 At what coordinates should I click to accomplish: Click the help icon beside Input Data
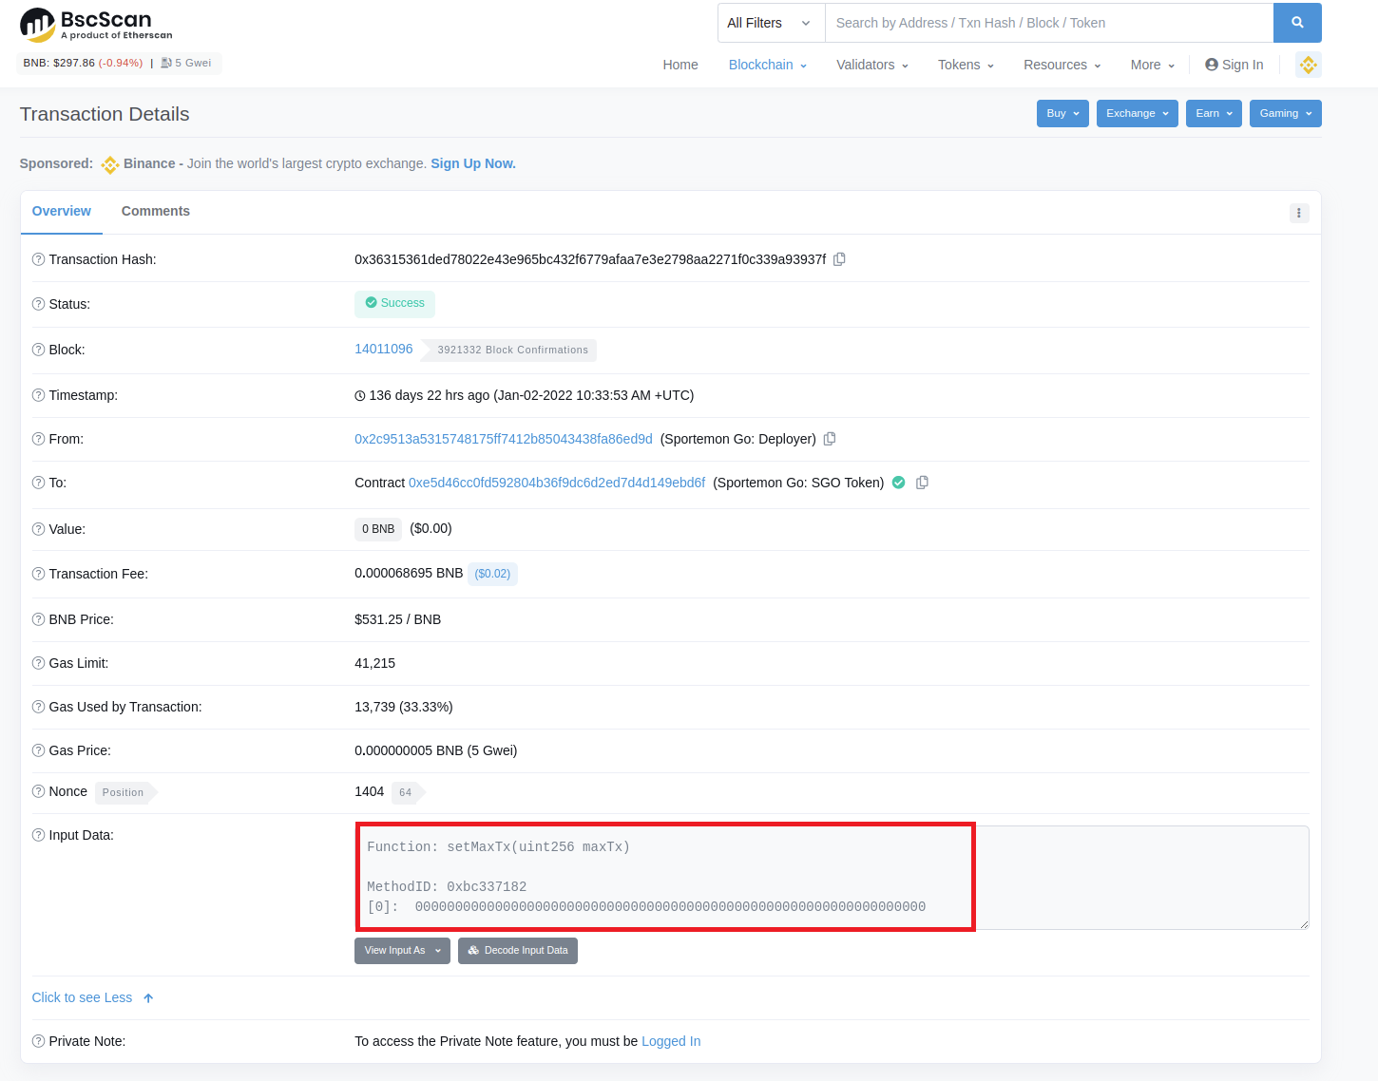coord(39,835)
